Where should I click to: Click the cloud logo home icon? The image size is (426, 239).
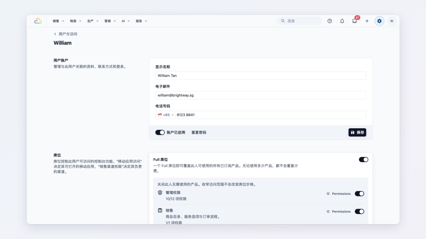(38, 21)
